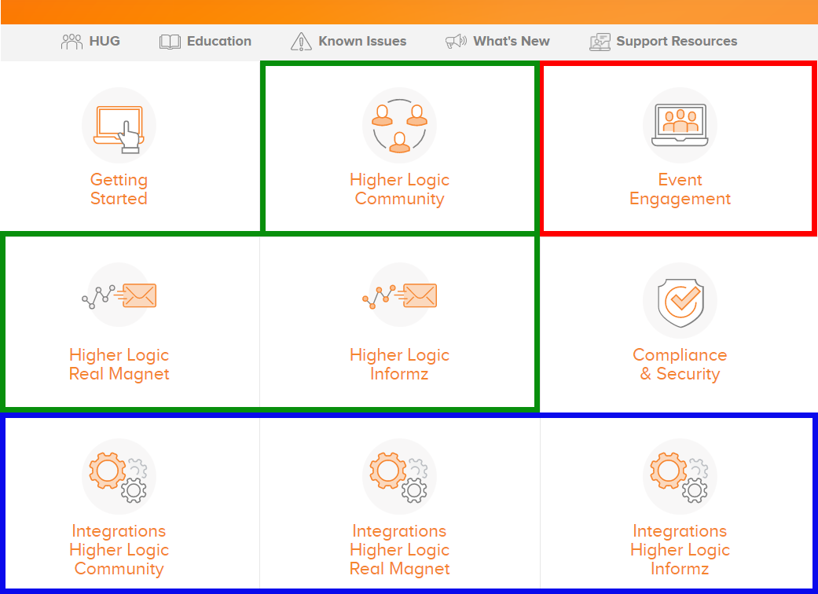Click the Event Engagement laptop audience icon
Viewport: 818px width, 594px height.
[x=680, y=125]
